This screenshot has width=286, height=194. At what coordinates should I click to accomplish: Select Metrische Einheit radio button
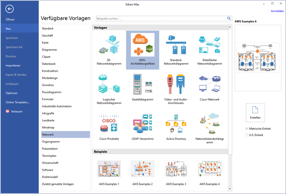point(247,129)
